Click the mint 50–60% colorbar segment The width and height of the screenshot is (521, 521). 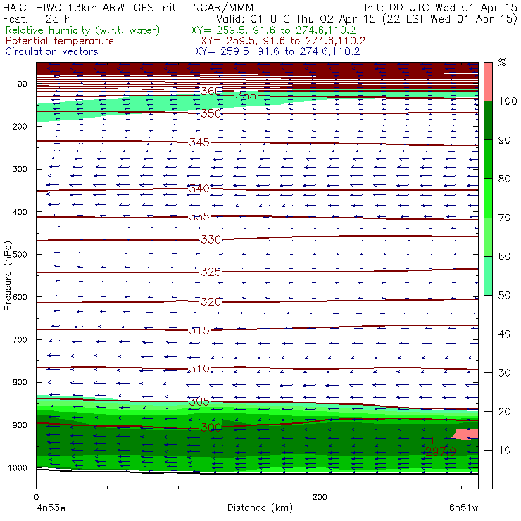488,276
